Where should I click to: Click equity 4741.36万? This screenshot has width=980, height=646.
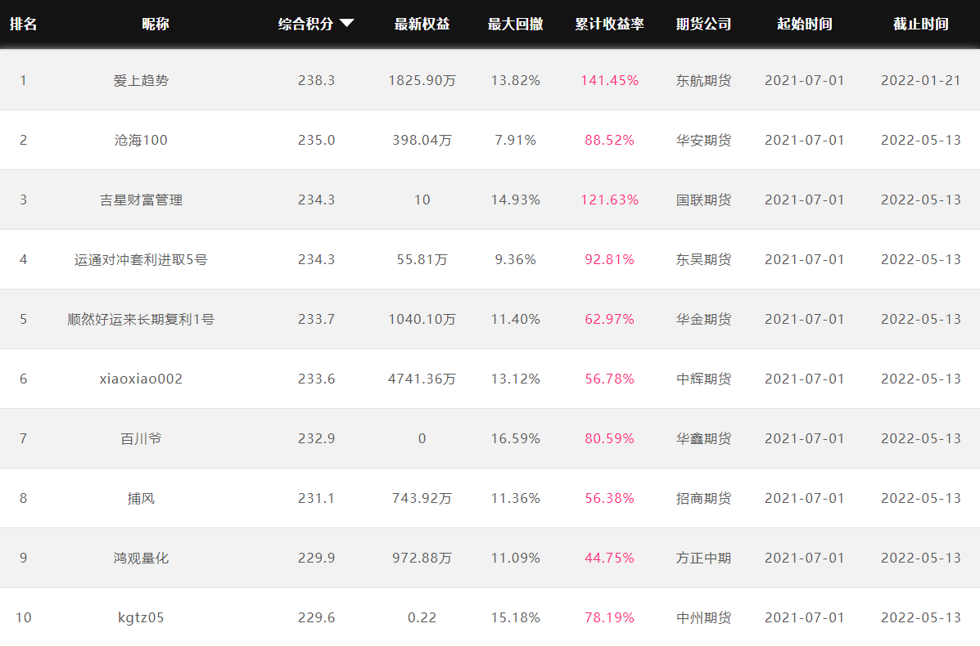coord(422,379)
